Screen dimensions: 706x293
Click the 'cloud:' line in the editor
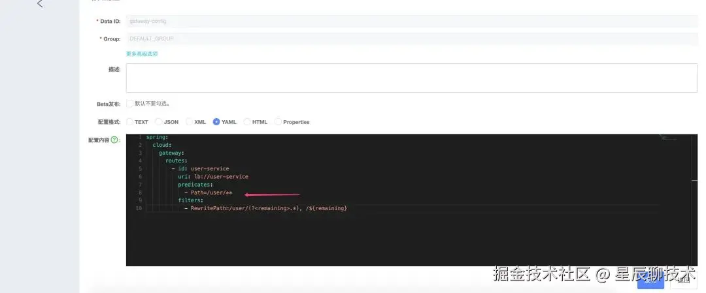(162, 145)
